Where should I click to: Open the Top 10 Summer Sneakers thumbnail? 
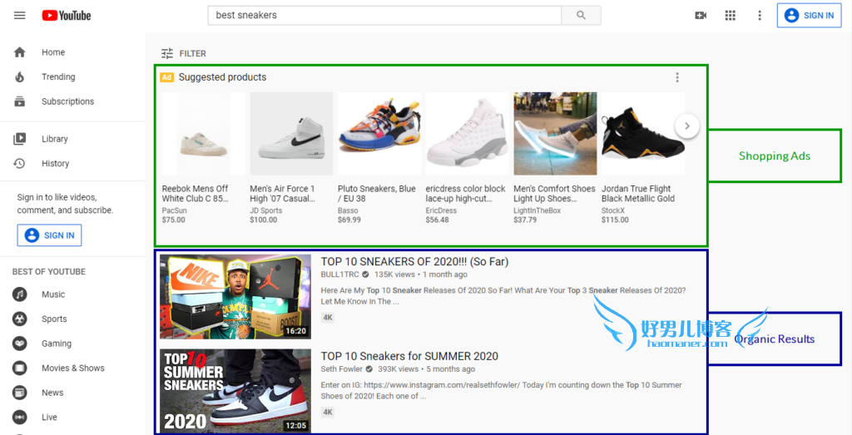click(x=235, y=391)
